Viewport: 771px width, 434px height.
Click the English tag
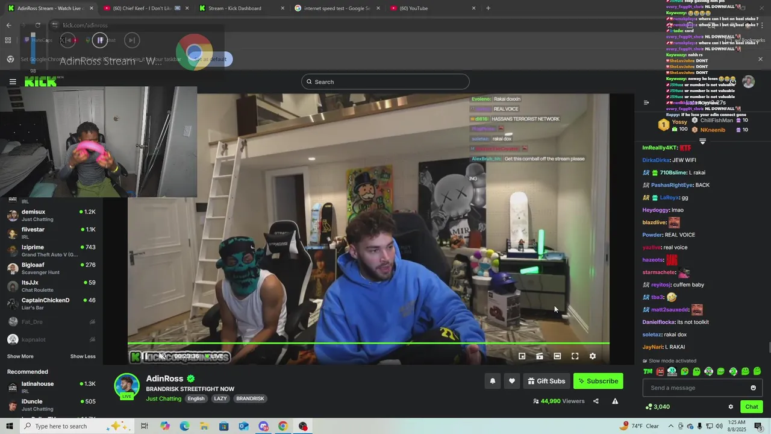[196, 398]
